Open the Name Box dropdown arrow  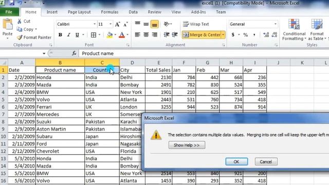(x=44, y=53)
